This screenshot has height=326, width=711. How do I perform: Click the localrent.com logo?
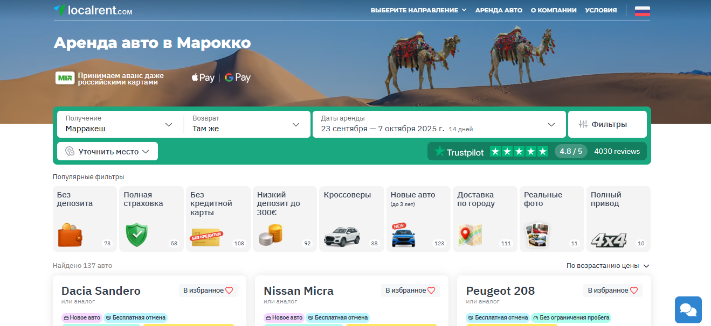(93, 10)
